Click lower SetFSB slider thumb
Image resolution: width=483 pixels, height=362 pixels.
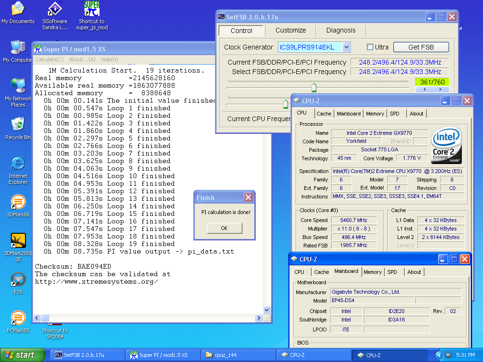[x=285, y=104]
